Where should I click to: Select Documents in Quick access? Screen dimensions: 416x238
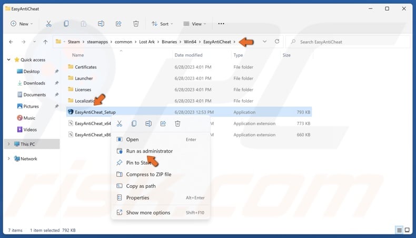(31, 94)
